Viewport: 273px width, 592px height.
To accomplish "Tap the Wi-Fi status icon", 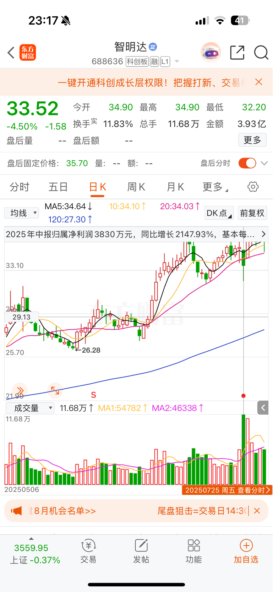I will pyautogui.click(x=220, y=21).
